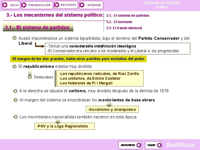This screenshot has height=150, width=200.
Task: Click the Santillana logo
Action: coord(180,145)
